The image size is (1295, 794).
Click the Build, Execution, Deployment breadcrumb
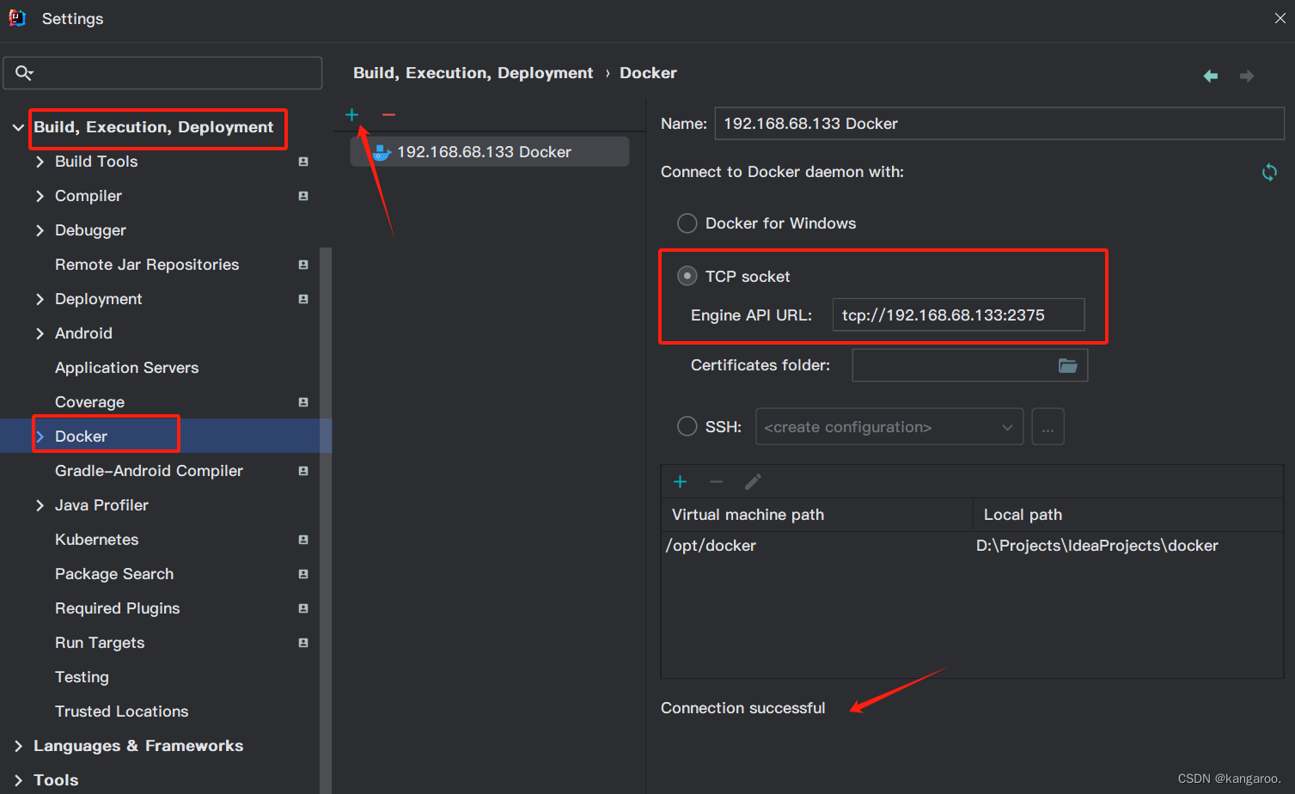[x=473, y=73]
